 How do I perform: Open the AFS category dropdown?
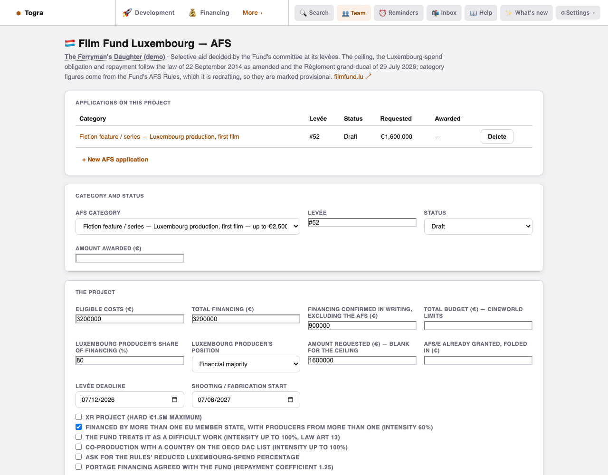188,227
